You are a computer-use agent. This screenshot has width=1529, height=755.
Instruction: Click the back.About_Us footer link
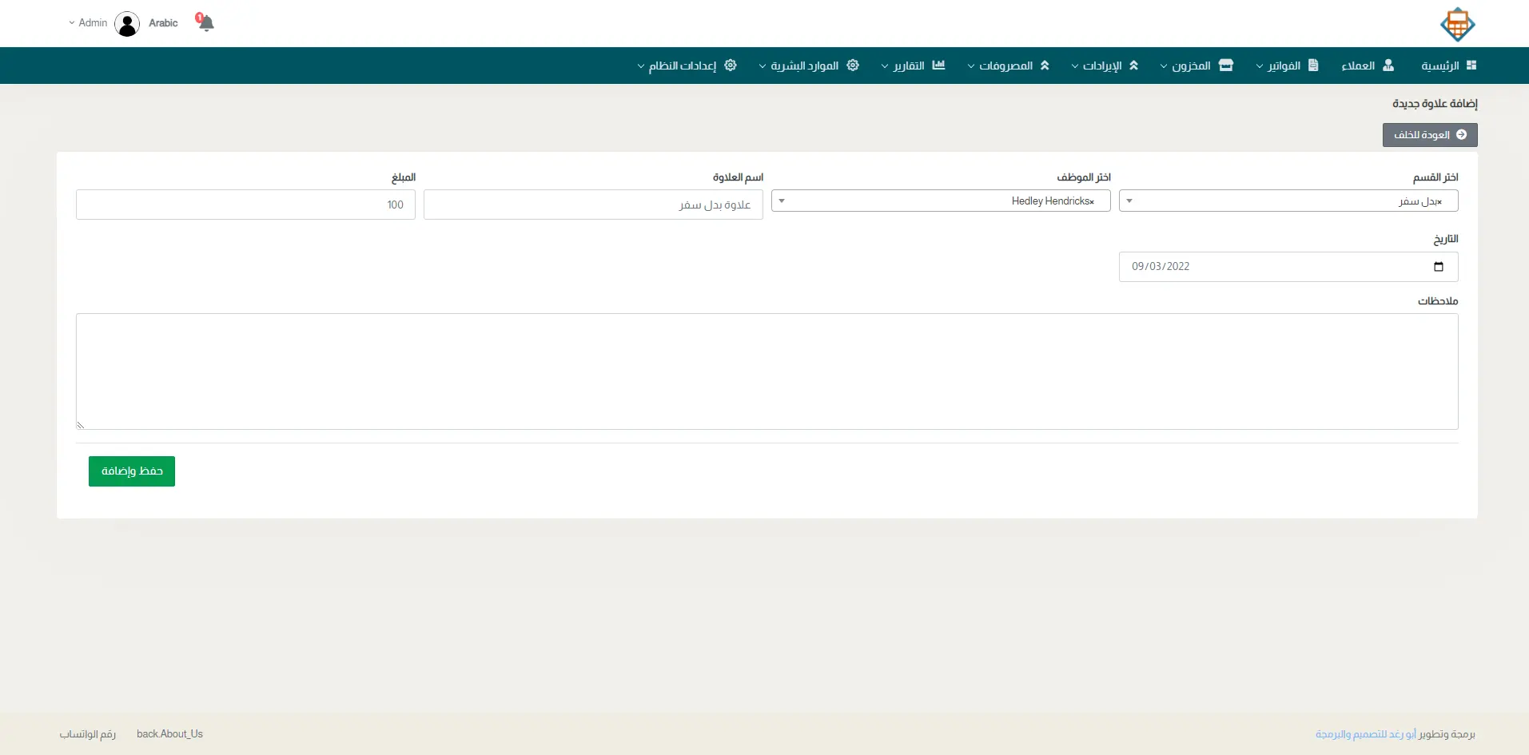[169, 734]
